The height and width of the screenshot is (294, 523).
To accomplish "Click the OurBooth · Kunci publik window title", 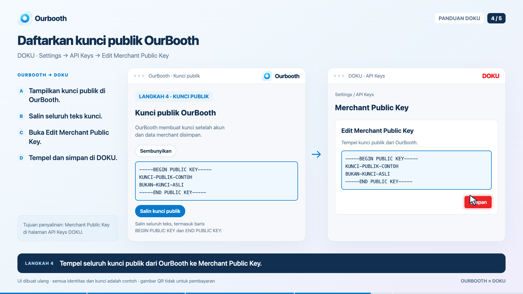I will (x=174, y=76).
